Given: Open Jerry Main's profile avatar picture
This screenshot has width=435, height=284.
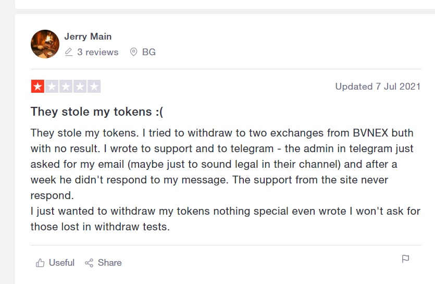Looking at the screenshot, I should point(45,44).
